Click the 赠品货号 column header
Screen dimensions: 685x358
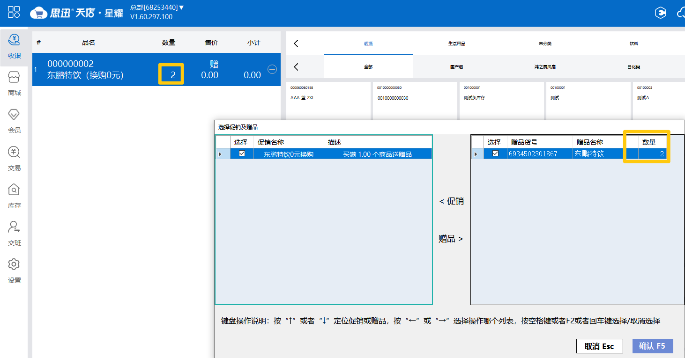click(540, 142)
